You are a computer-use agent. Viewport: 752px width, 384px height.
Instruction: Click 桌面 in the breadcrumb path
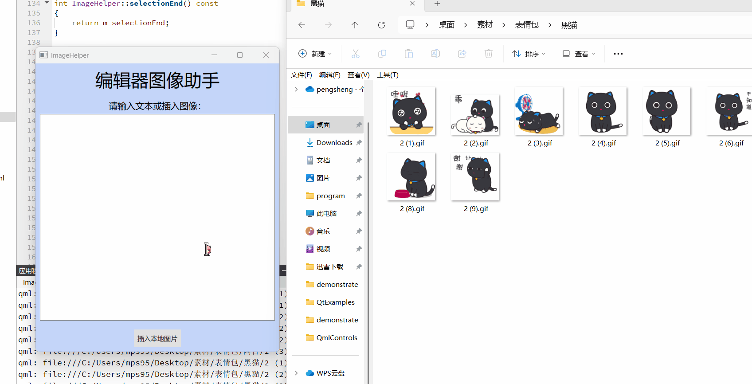pos(447,25)
